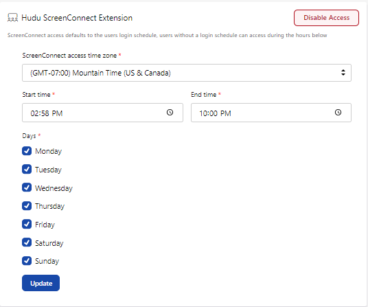Screen dimensions: 368x307
Task: Click the ScreenConnect access time zone label
Action: (69, 56)
